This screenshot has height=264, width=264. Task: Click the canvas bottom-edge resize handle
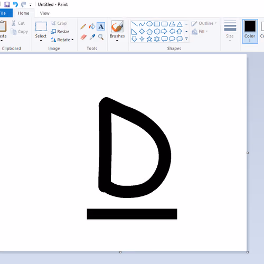120,252
